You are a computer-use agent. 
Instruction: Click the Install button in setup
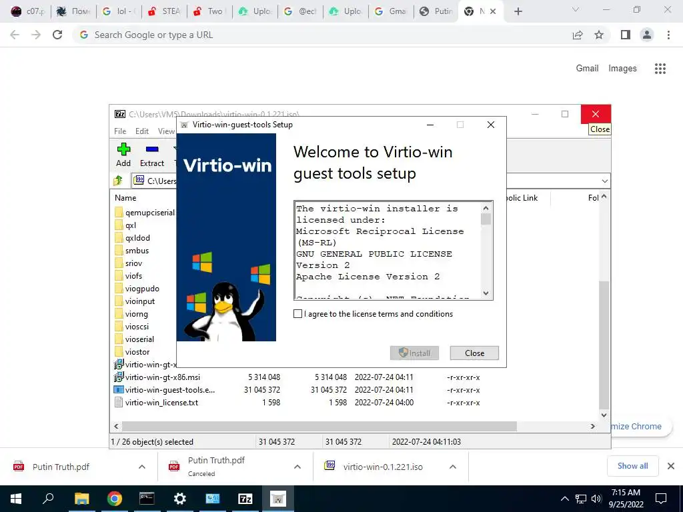[x=414, y=353]
